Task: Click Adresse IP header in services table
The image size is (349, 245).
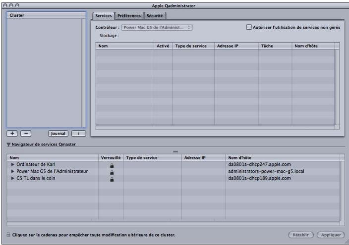Action: [236, 46]
